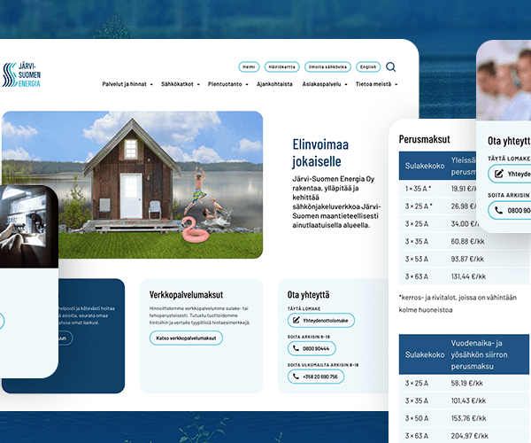The width and height of the screenshot is (531, 443).
Task: Click the Perusmaksut heading
Action: [424, 139]
